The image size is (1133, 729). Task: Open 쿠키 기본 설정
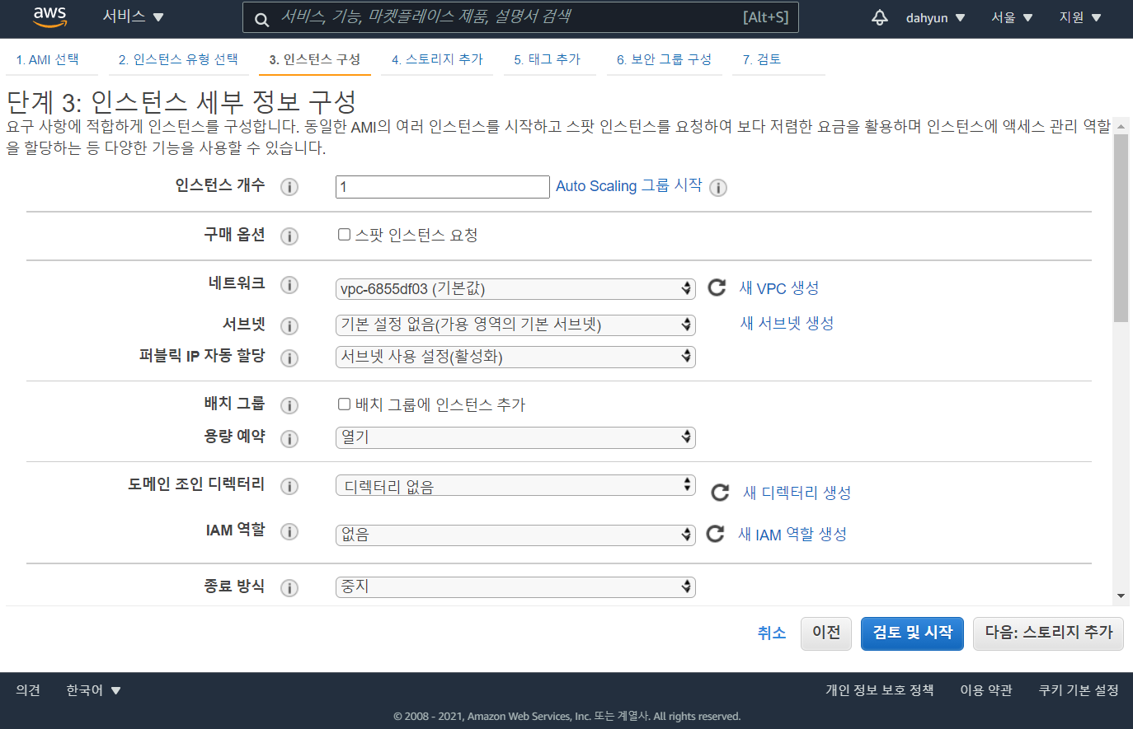pyautogui.click(x=1079, y=690)
